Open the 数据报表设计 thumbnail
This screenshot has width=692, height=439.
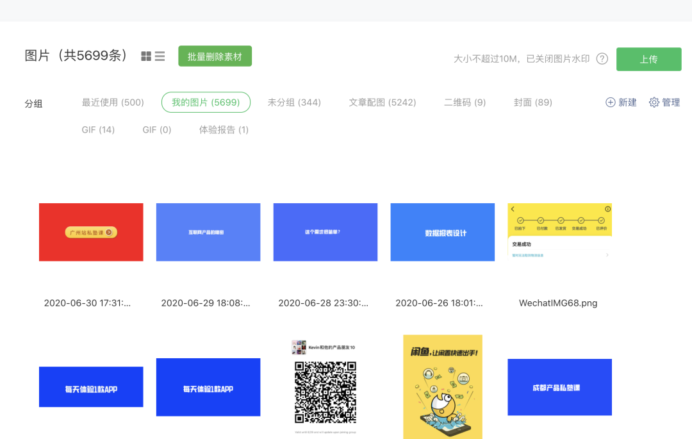[x=443, y=232]
